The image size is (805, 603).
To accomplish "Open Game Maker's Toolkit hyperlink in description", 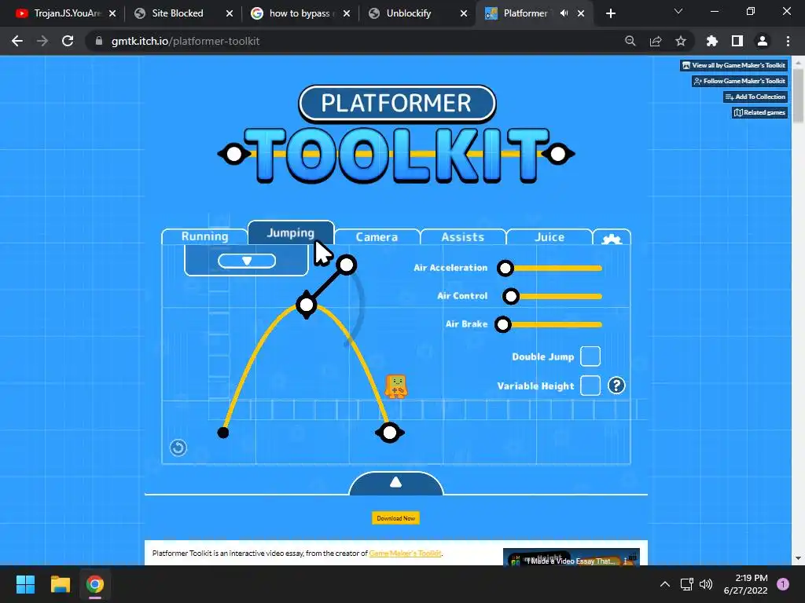I will [x=405, y=554].
